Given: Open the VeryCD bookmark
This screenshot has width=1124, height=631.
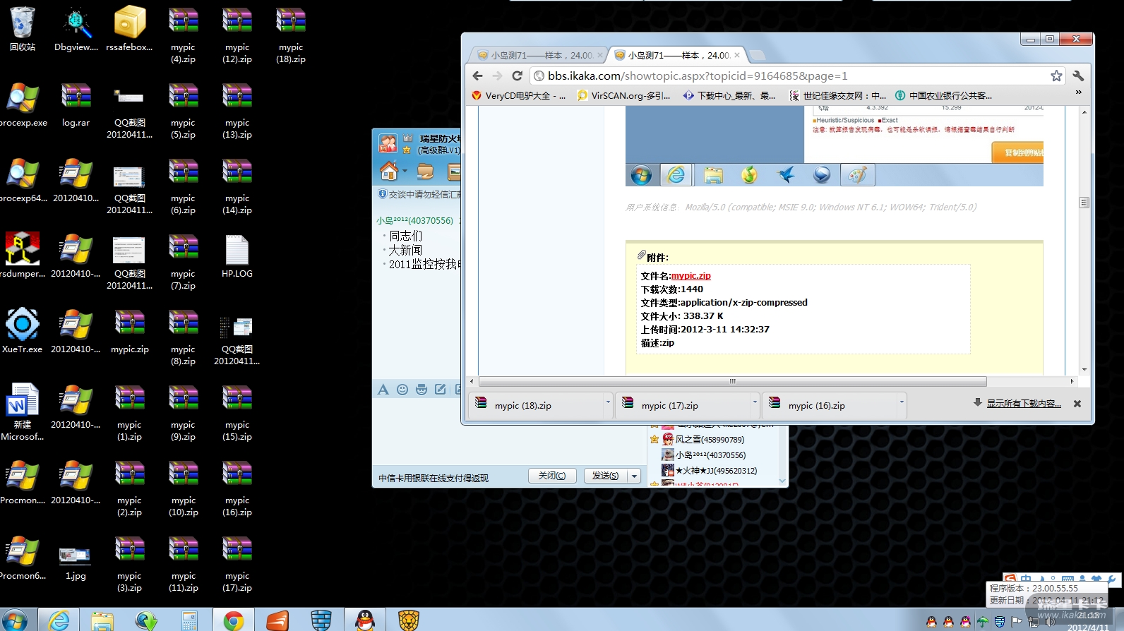Looking at the screenshot, I should [519, 95].
